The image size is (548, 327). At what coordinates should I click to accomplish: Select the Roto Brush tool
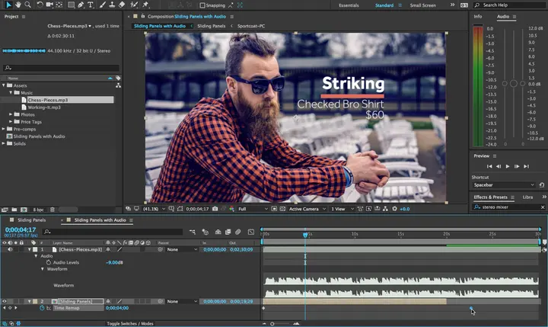click(134, 5)
